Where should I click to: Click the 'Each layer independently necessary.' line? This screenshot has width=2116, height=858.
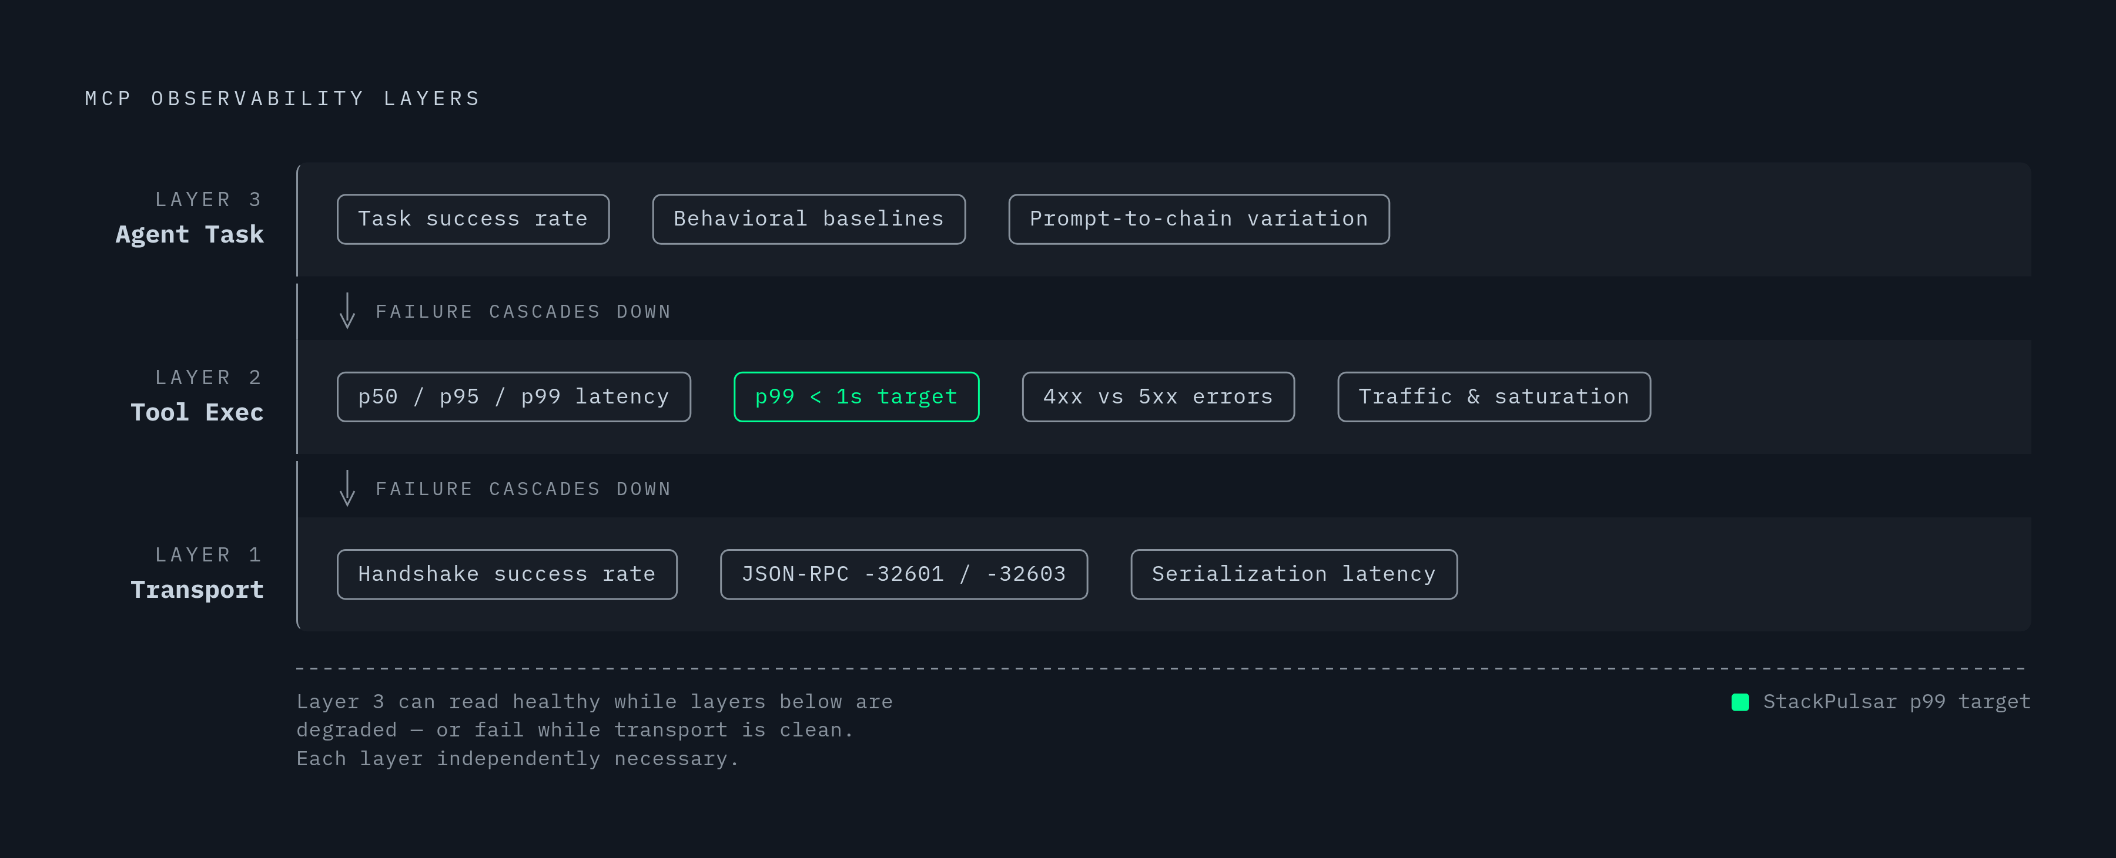517,759
